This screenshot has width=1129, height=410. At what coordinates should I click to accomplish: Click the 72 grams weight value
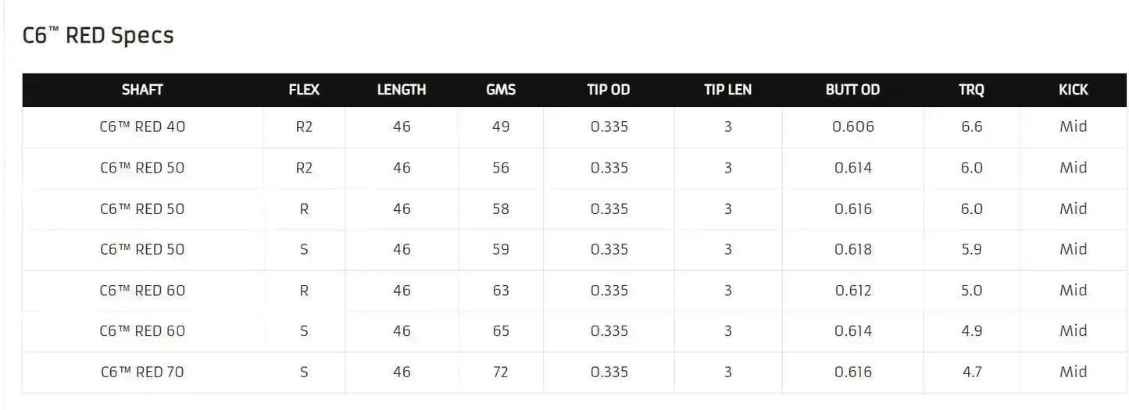click(x=501, y=373)
